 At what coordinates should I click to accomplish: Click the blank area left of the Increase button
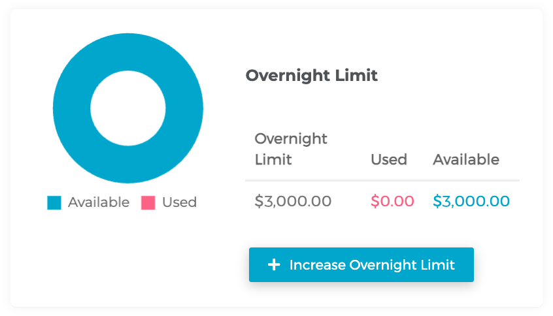(196, 265)
